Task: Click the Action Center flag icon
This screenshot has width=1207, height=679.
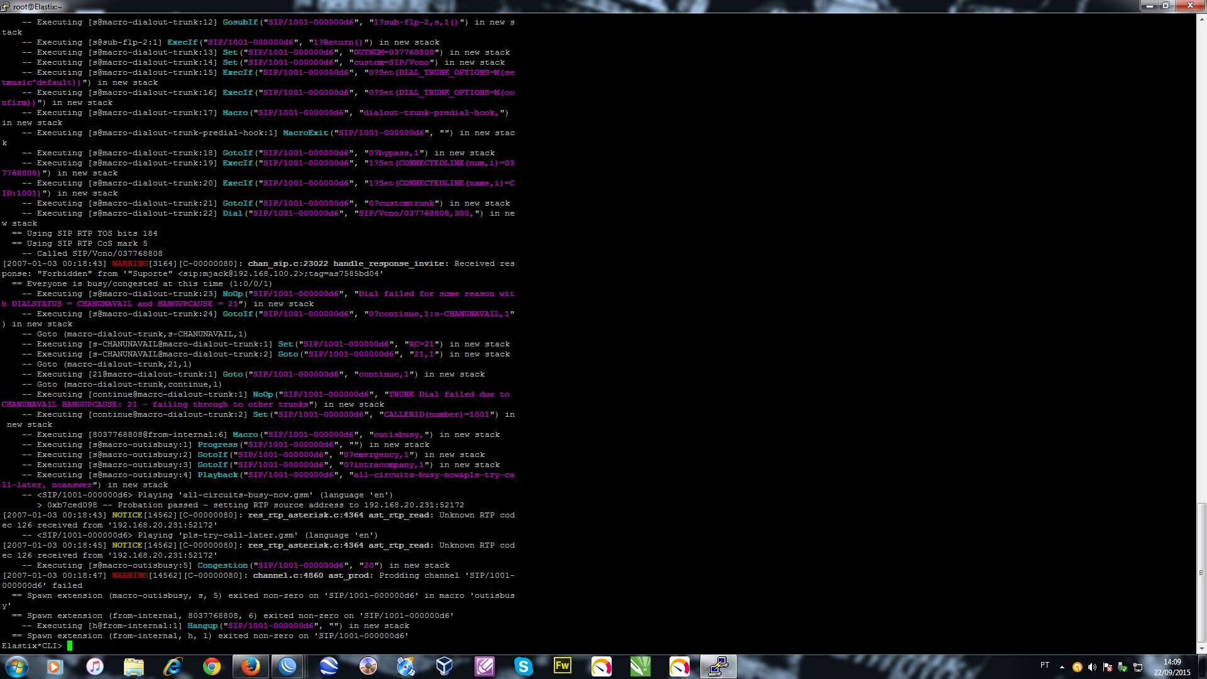Action: [1108, 667]
